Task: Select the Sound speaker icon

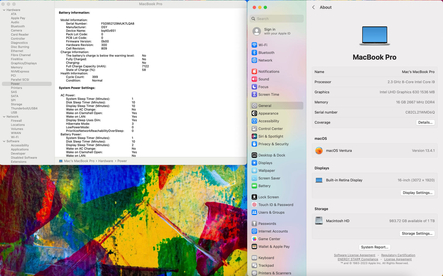Action: click(254, 79)
